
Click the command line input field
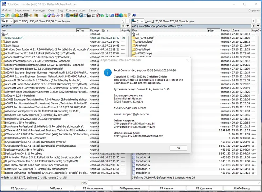pos(173,183)
